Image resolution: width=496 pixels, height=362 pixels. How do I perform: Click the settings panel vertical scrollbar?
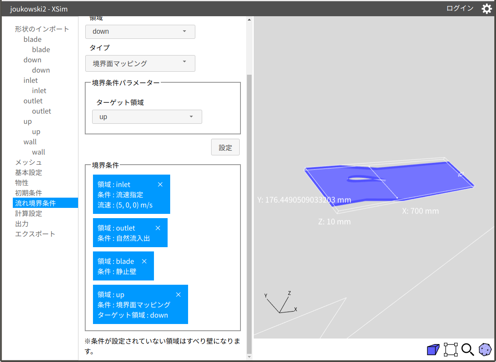pos(249,213)
